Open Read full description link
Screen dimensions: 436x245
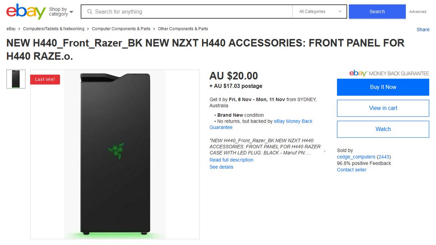pos(231,160)
